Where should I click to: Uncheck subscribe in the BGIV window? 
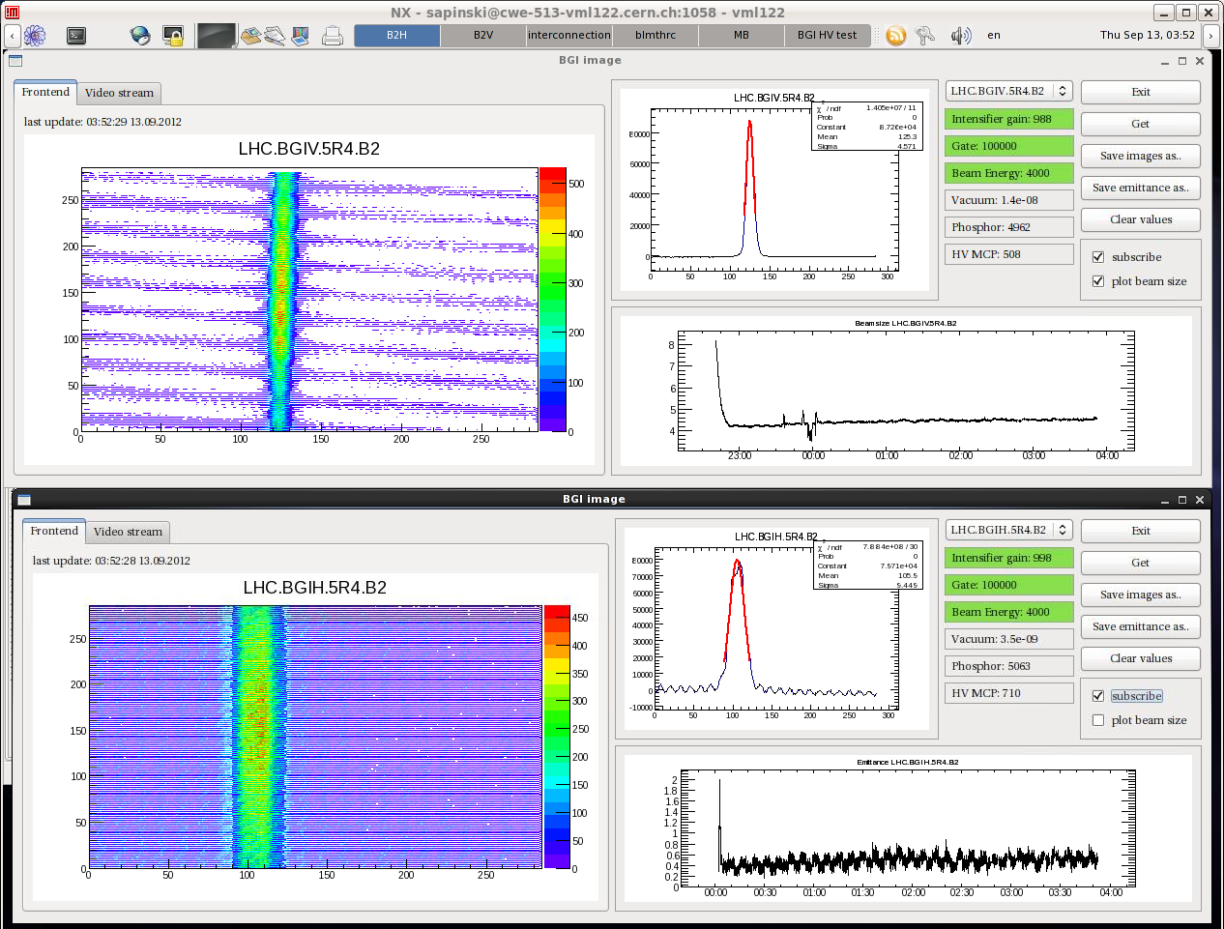[x=1098, y=257]
